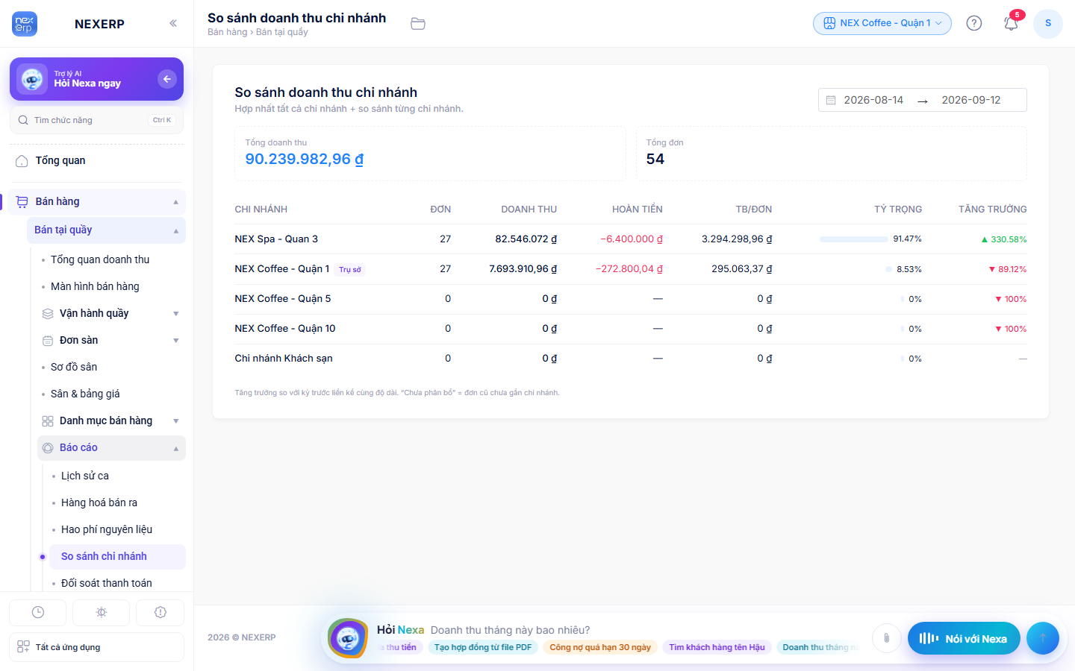
Task: Open the notifications bell
Action: 1011,23
